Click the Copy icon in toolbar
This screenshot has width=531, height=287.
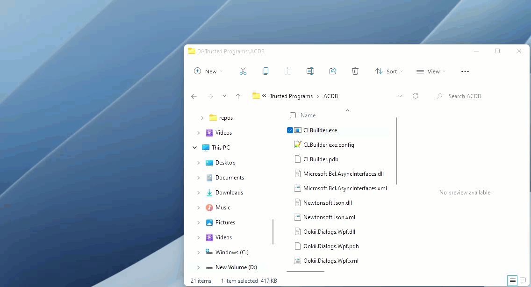click(x=265, y=71)
